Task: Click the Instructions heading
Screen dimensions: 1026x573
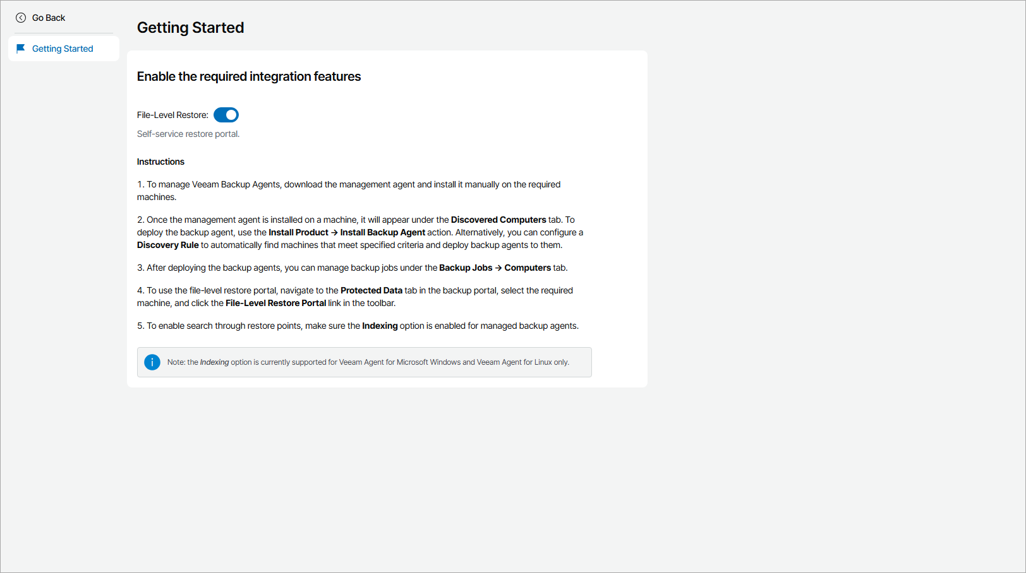Action: [x=160, y=162]
